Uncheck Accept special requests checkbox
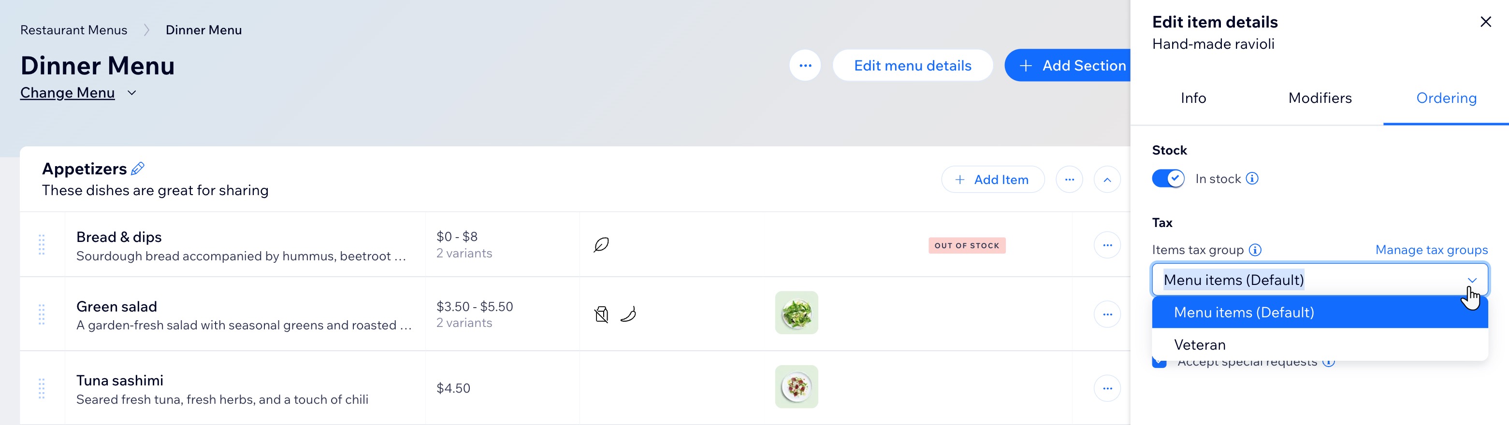 pos(1159,363)
